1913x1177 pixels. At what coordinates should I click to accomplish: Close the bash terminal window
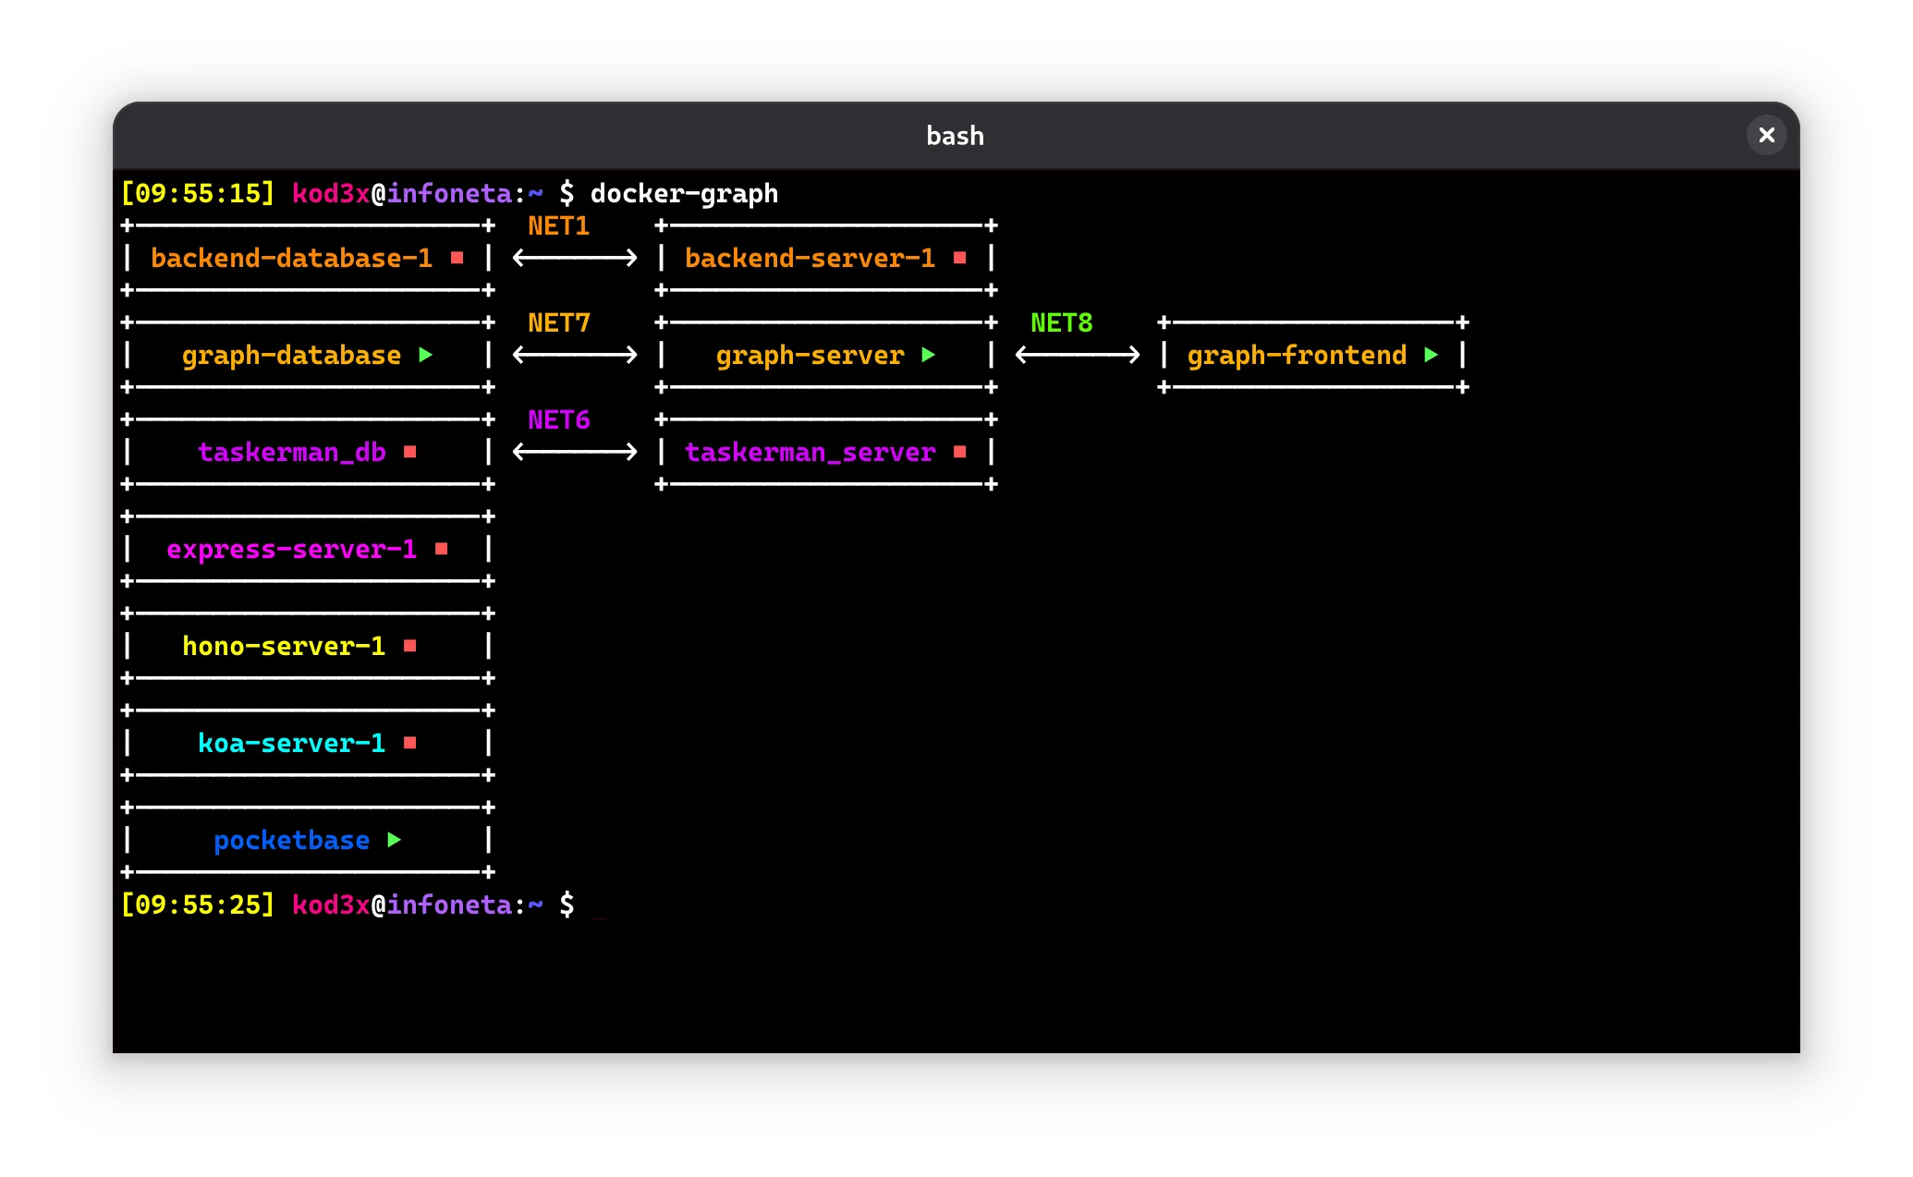pyautogui.click(x=1766, y=136)
